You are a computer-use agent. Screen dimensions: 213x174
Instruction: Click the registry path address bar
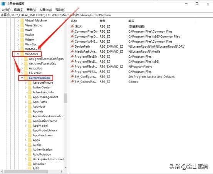pos(106,15)
